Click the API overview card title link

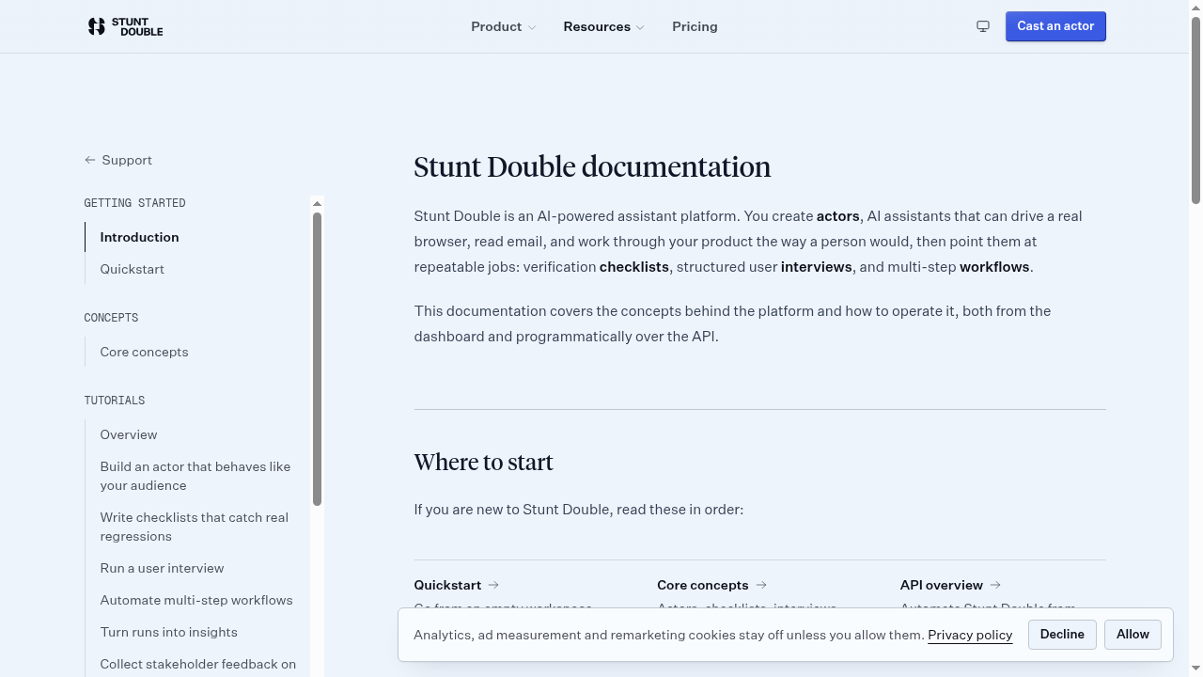(942, 585)
